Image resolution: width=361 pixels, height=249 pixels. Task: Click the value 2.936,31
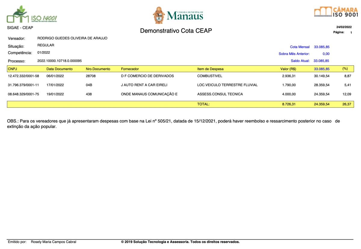click(x=289, y=76)
